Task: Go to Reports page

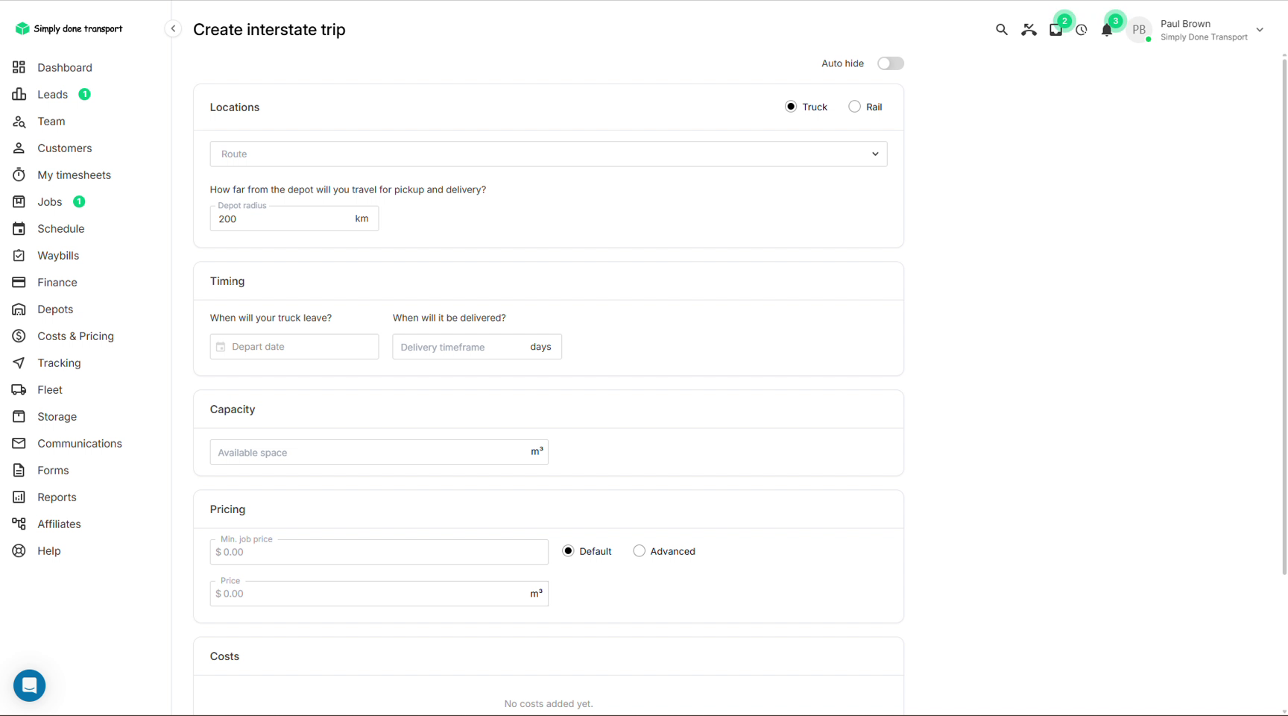Action: (x=57, y=497)
